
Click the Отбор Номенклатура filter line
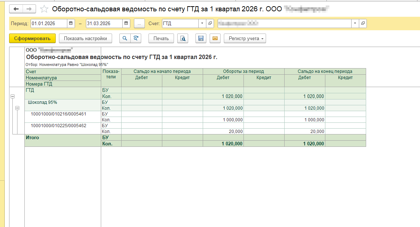point(67,64)
